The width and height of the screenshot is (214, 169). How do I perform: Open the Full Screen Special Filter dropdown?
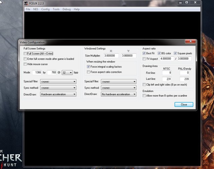58,81
